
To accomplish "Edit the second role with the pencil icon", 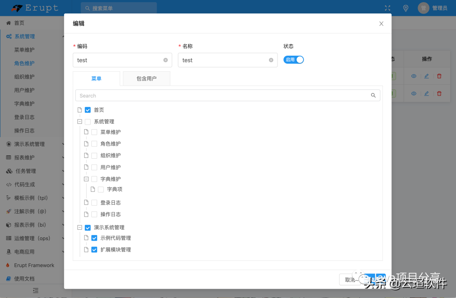I will (426, 93).
